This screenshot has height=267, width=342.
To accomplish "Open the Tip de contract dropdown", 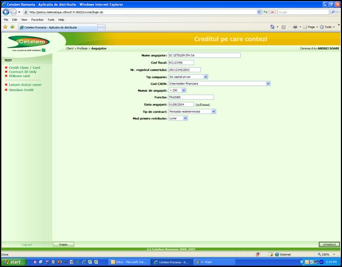I will click(214, 111).
